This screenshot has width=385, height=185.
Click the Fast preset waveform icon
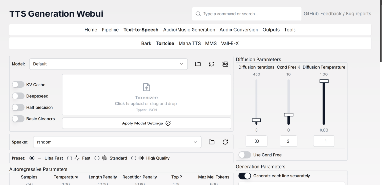(77, 158)
